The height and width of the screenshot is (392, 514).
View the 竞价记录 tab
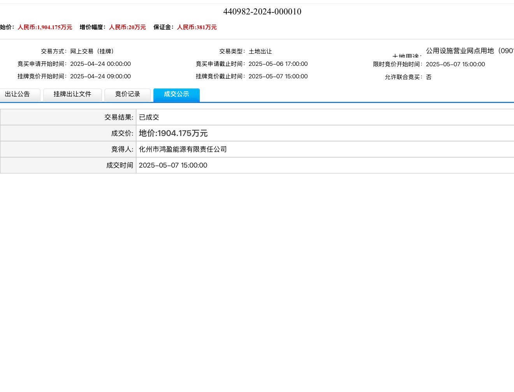click(127, 94)
